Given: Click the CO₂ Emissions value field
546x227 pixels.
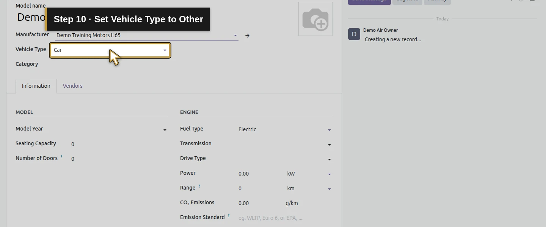Looking at the screenshot, I should click(261, 203).
